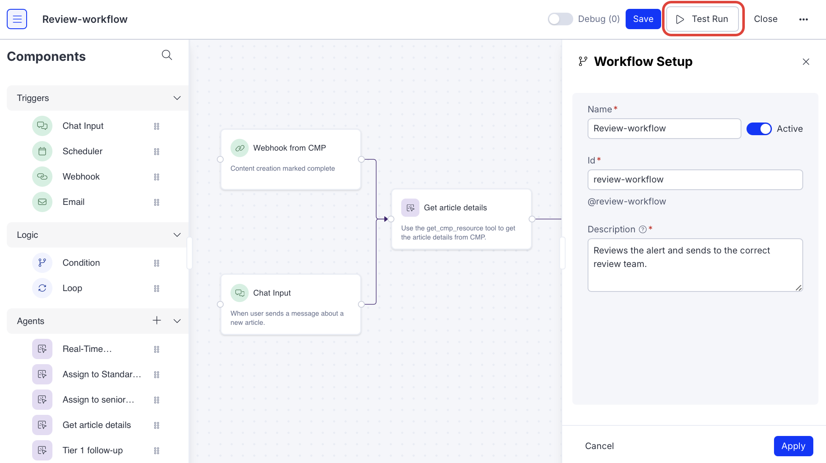This screenshot has width=826, height=463.
Task: Click Description help question icon
Action: [x=643, y=229]
